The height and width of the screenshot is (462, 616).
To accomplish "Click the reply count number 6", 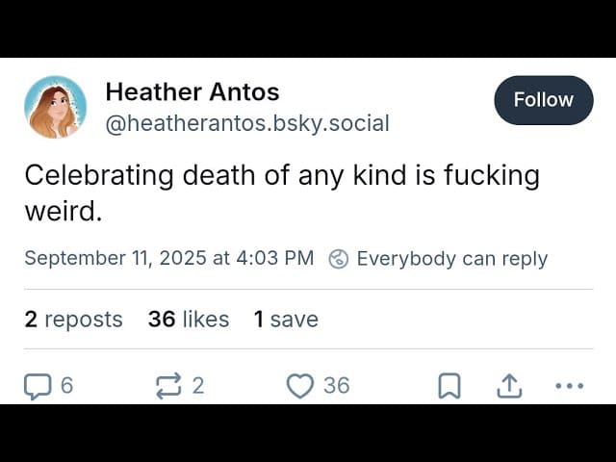I will coord(66,386).
